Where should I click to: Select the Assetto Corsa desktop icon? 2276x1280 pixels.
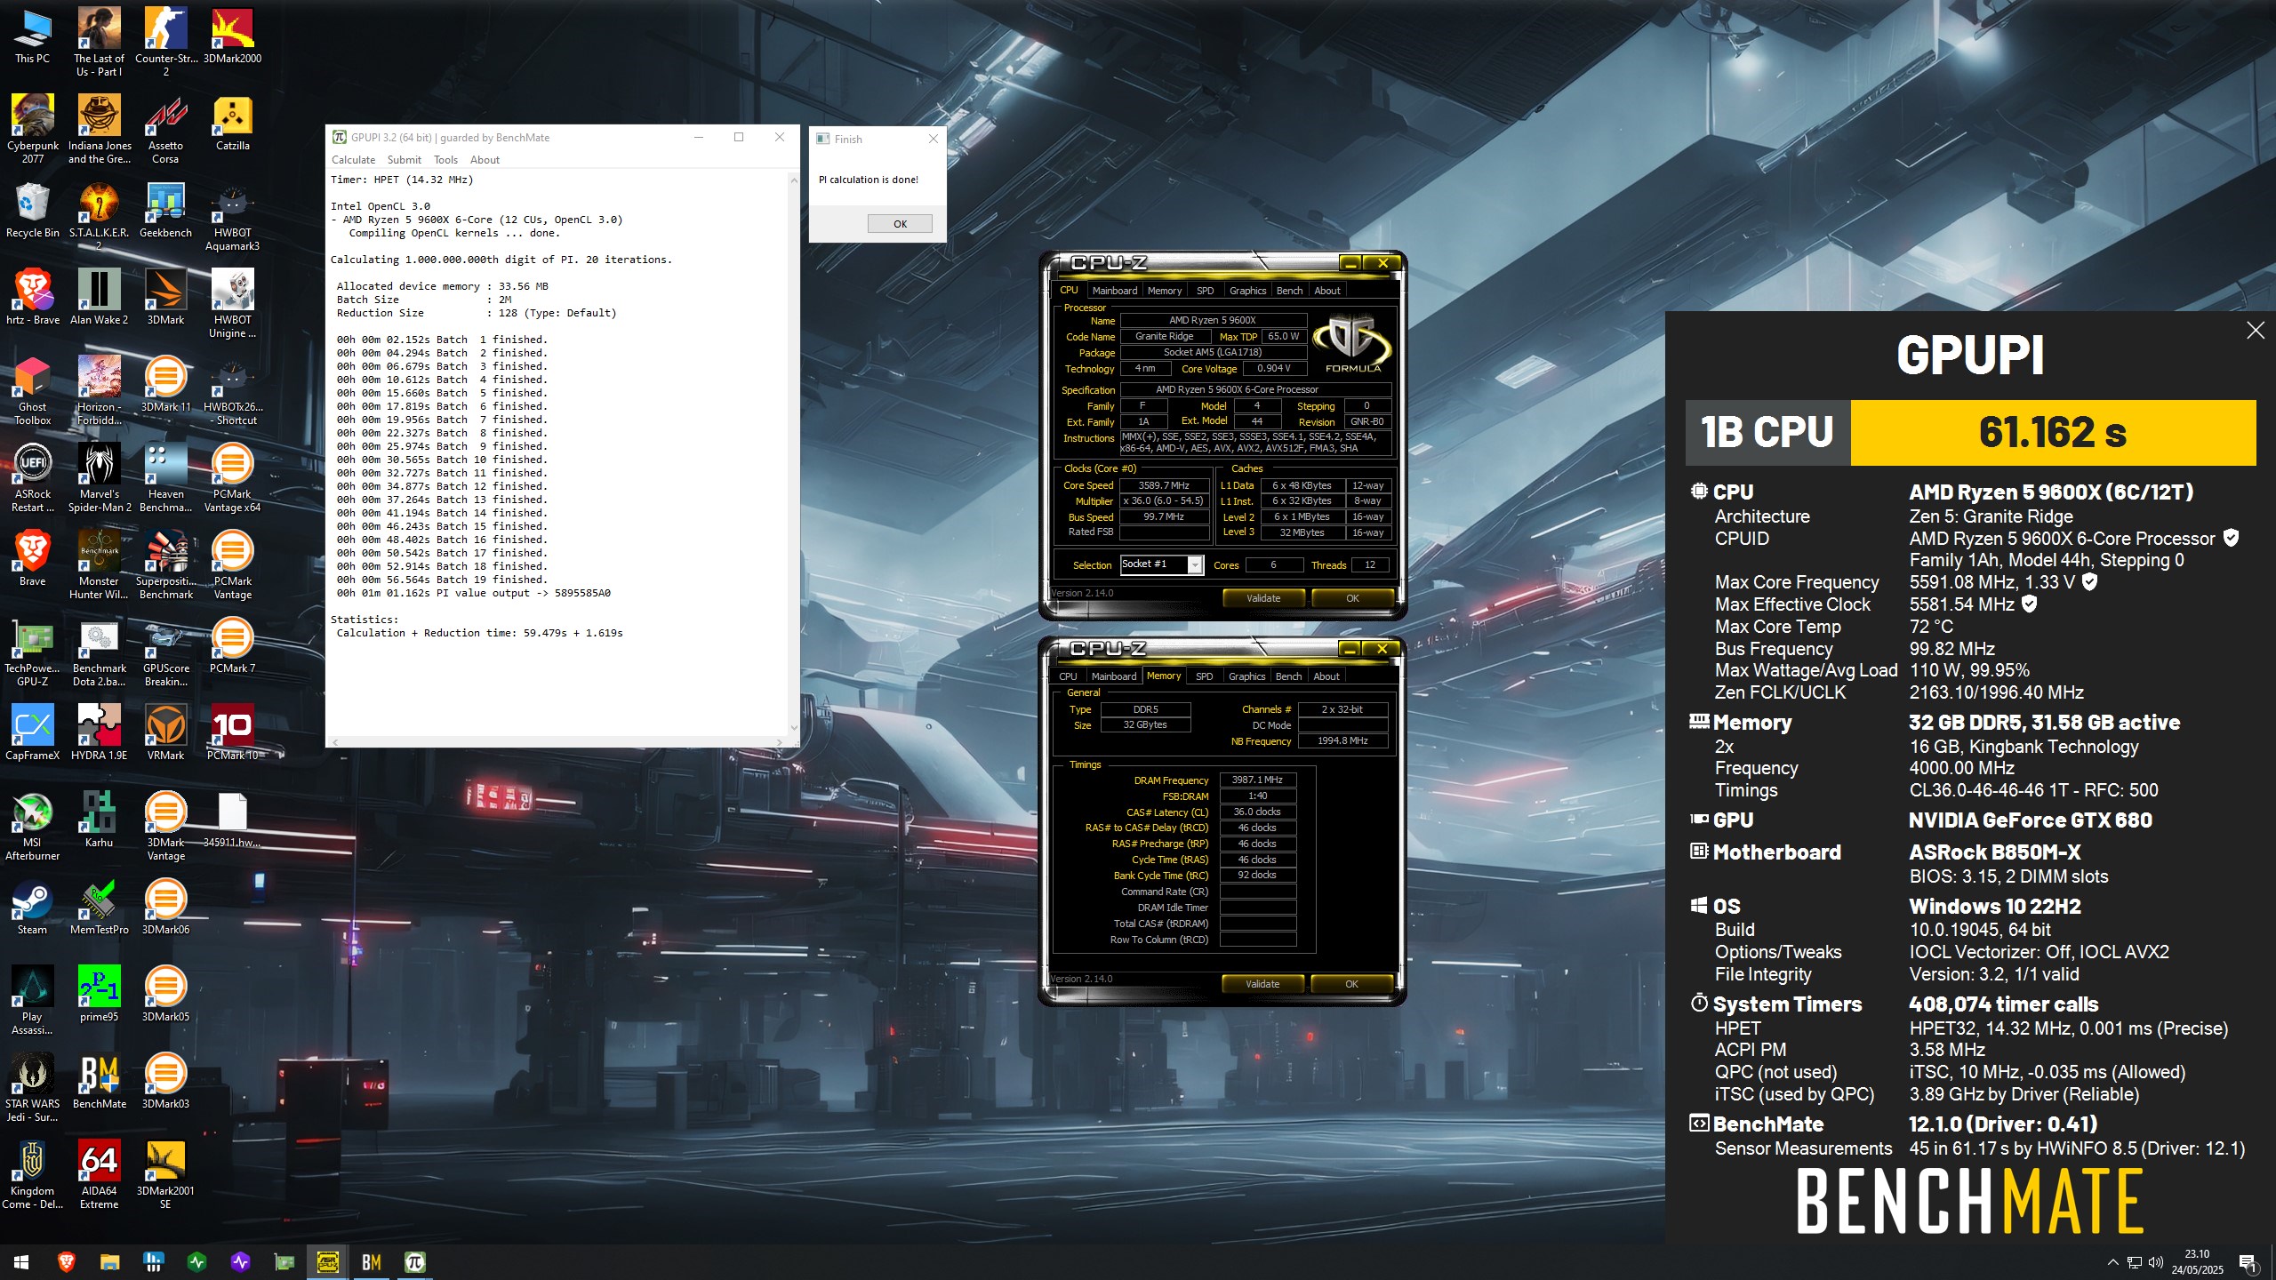pos(165,130)
